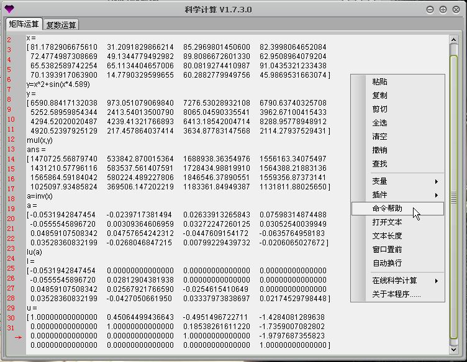Open 关于本程序 about dialog
The height and width of the screenshot is (362, 467).
[396, 294]
